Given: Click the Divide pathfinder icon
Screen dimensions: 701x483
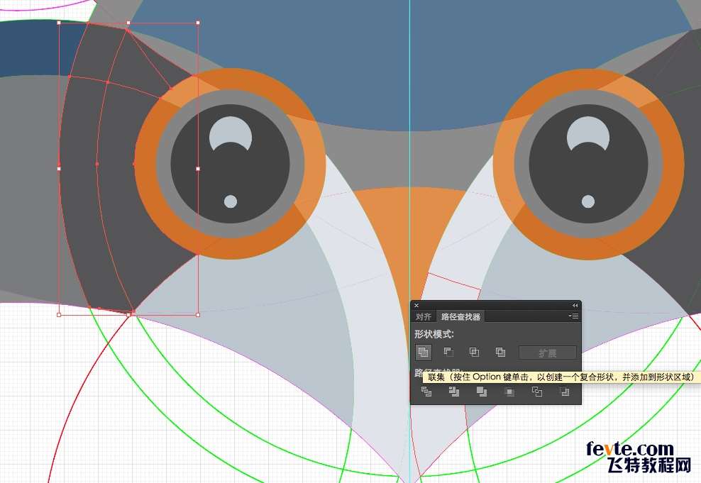Looking at the screenshot, I should (426, 392).
